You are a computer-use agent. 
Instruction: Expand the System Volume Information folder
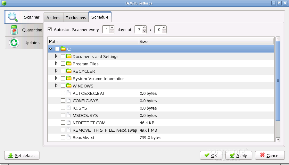(x=56, y=78)
